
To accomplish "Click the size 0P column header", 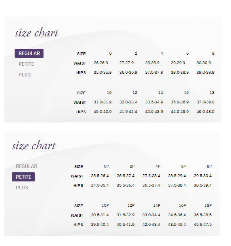I will (106, 166).
